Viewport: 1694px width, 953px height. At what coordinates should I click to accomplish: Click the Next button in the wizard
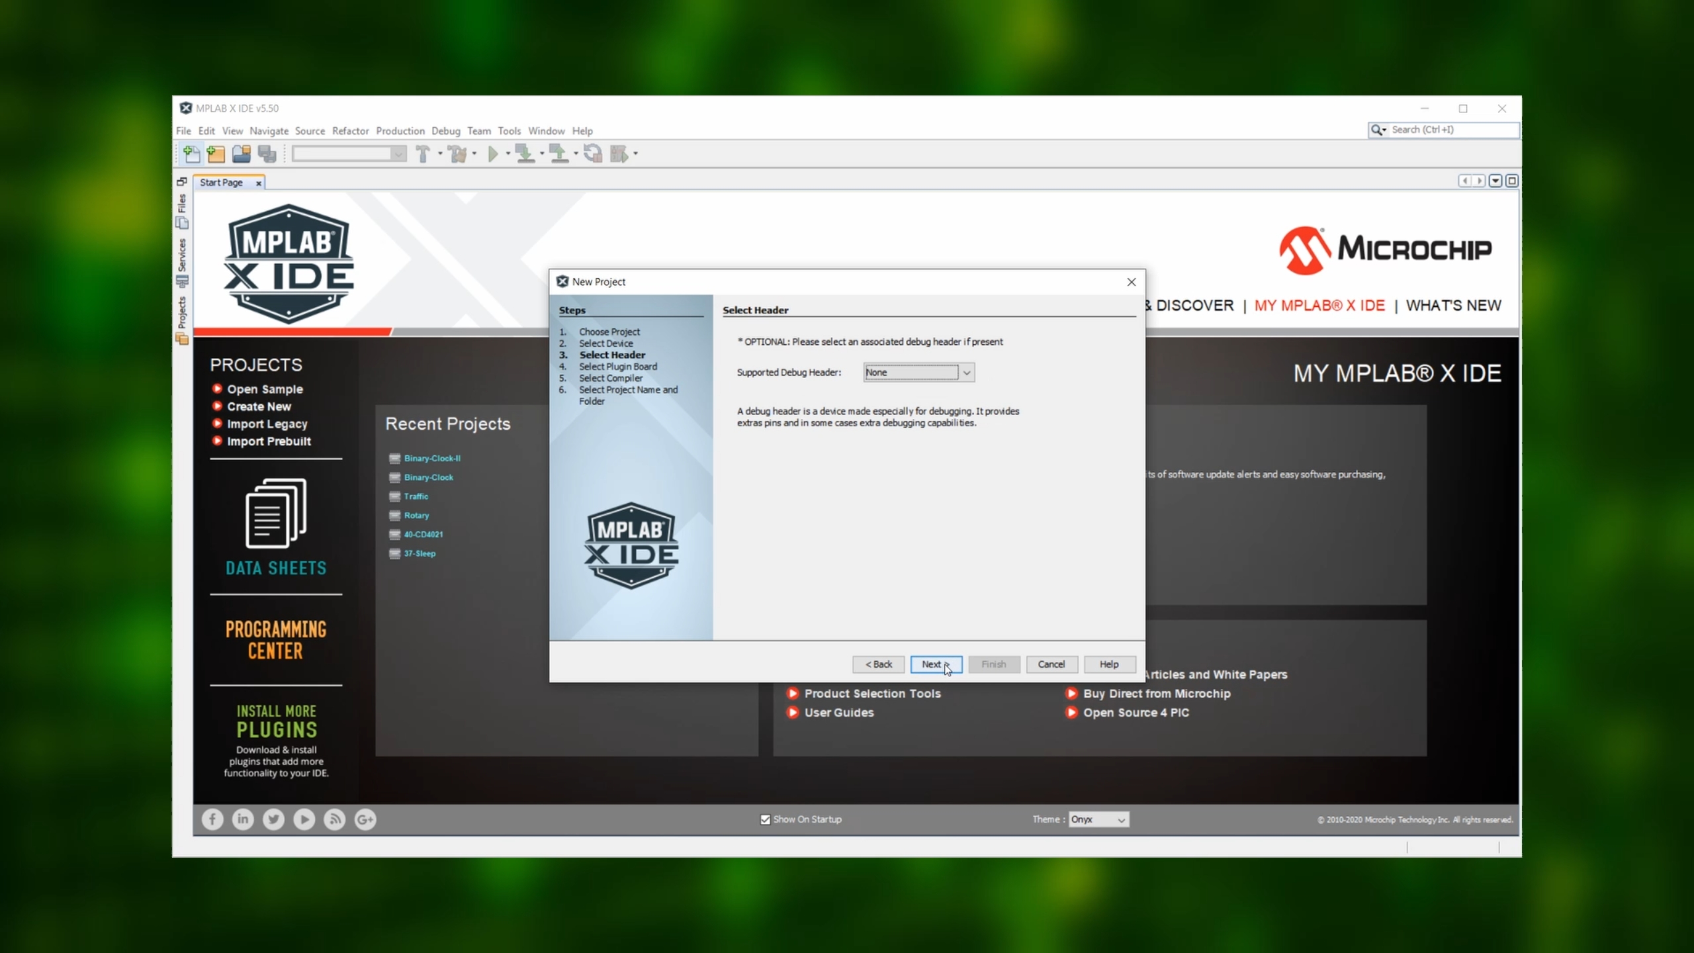[x=936, y=664]
